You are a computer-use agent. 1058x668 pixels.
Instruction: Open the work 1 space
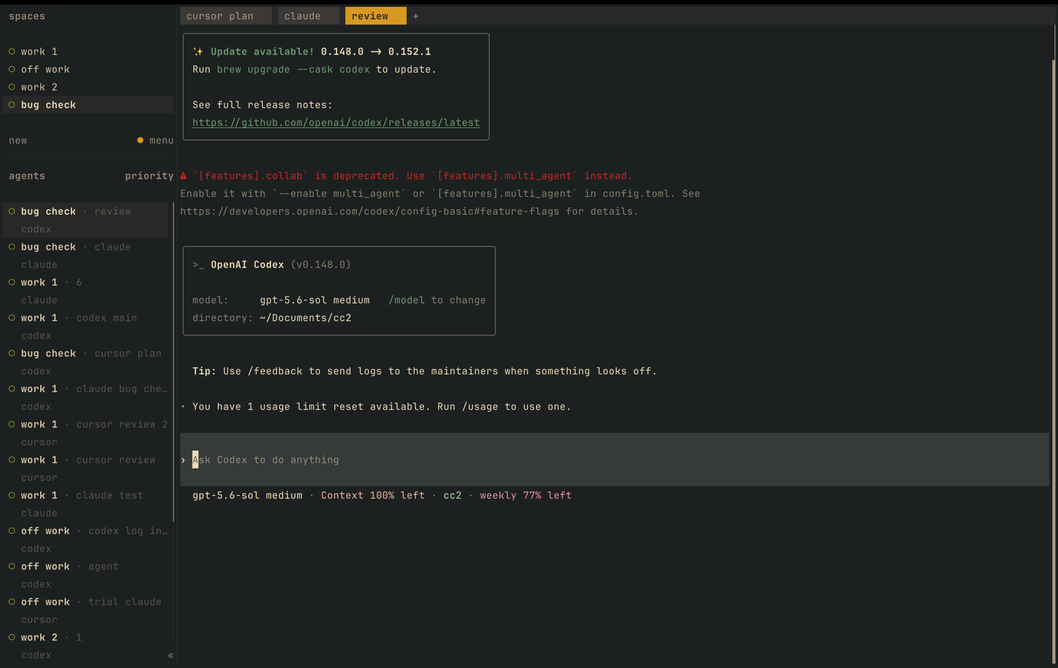click(x=88, y=52)
